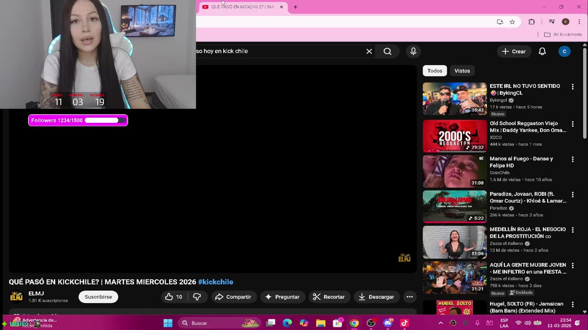Viewport: 588px width, 330px height.
Task: Open Discord from taskbar
Action: pos(388,323)
